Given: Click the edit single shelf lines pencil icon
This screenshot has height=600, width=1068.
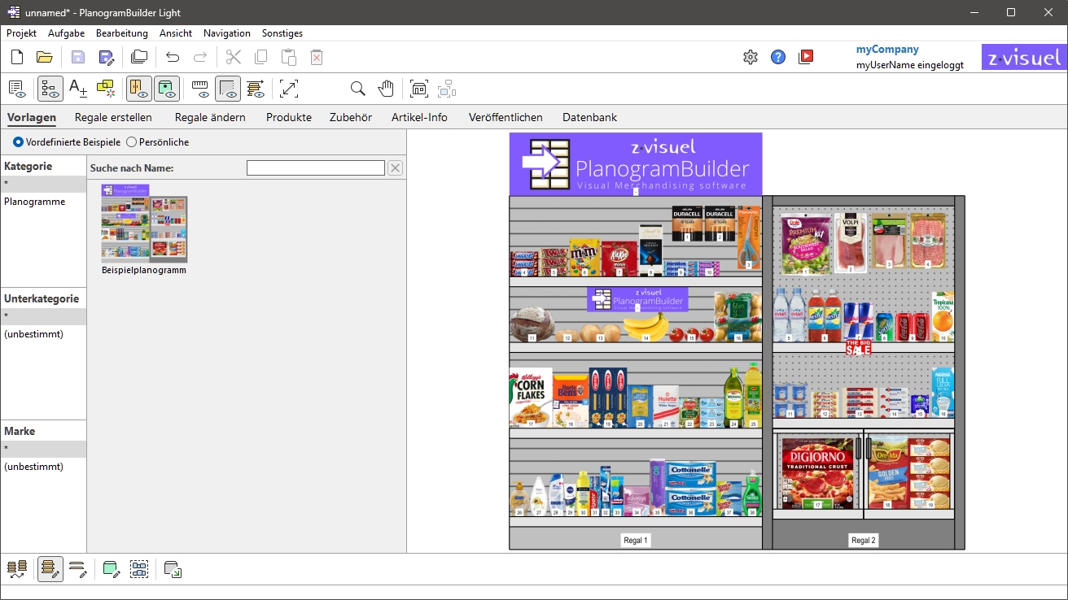Looking at the screenshot, I should [x=78, y=569].
